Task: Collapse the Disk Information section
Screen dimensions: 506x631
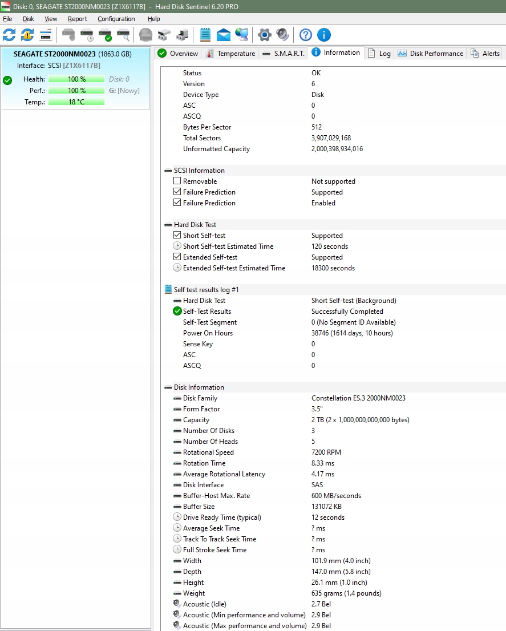Action: pyautogui.click(x=168, y=387)
